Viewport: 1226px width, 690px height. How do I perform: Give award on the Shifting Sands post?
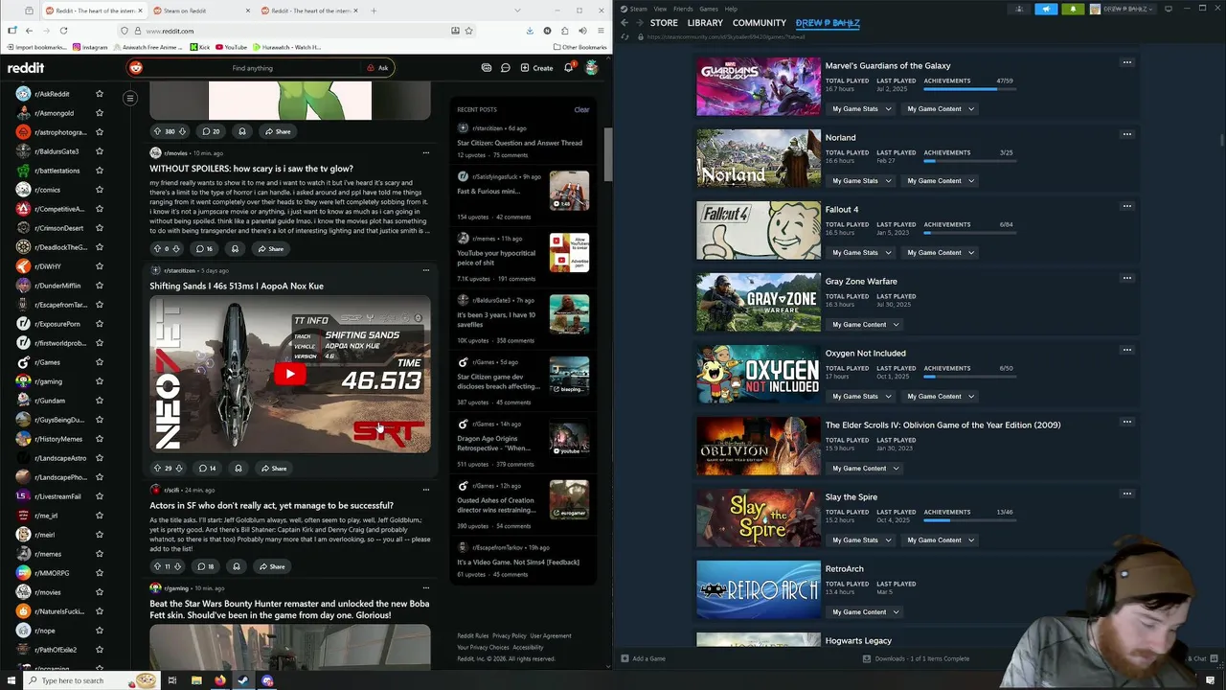point(238,469)
